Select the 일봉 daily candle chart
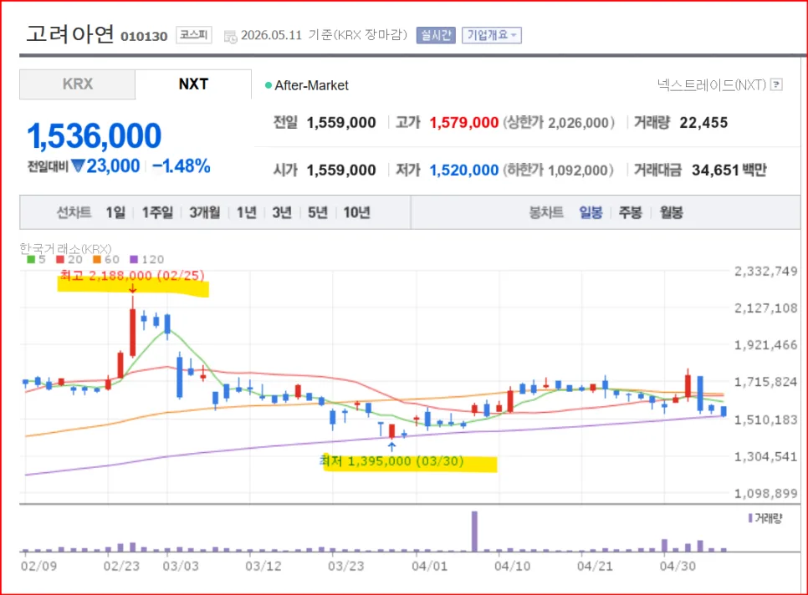The height and width of the screenshot is (595, 808). [x=591, y=212]
